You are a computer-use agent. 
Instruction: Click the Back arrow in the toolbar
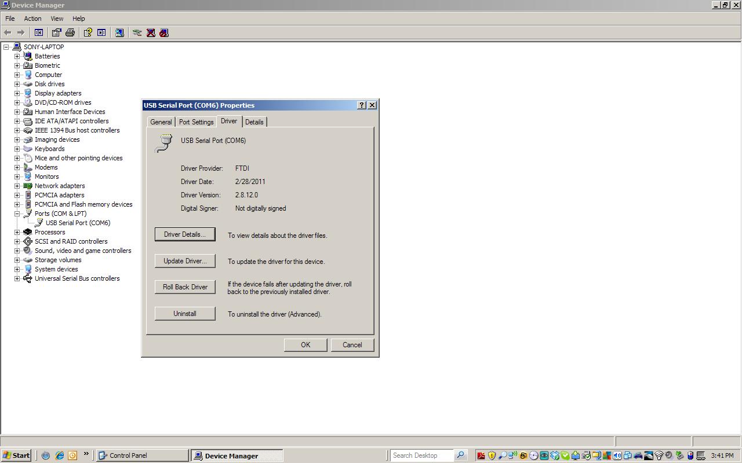pyautogui.click(x=8, y=33)
